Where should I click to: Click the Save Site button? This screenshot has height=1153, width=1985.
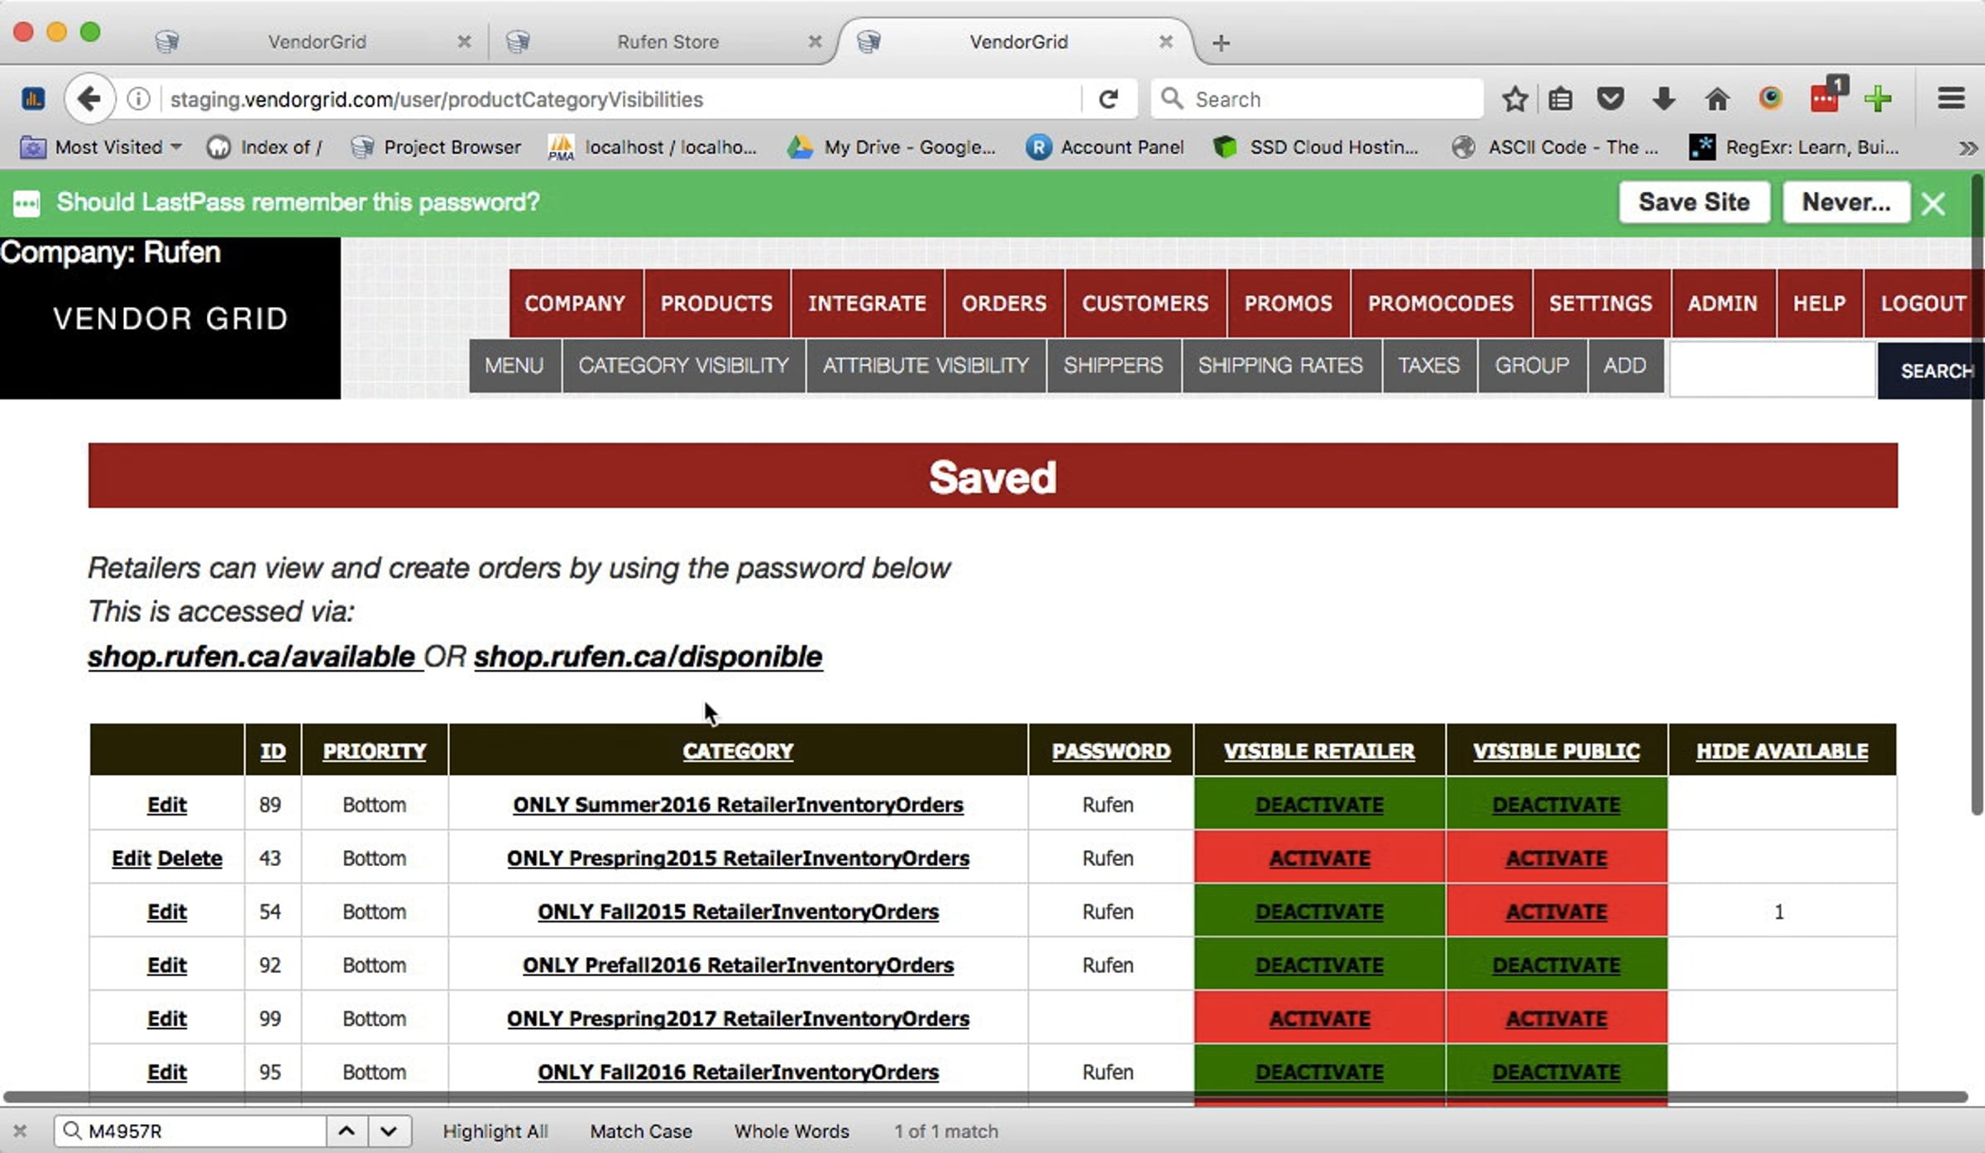pos(1693,203)
